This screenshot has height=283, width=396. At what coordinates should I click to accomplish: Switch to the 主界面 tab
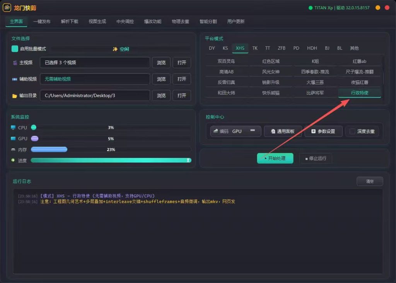click(16, 22)
